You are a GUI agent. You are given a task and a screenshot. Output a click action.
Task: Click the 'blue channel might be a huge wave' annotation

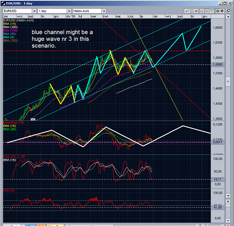pos(62,39)
